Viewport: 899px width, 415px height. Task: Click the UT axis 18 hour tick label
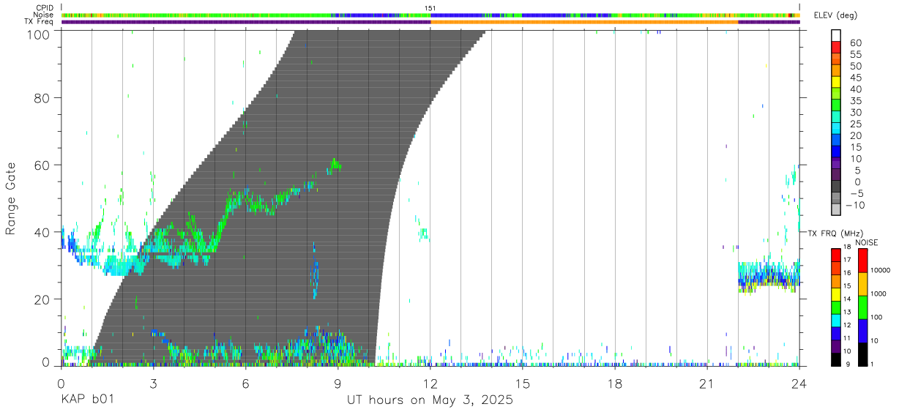(x=615, y=384)
